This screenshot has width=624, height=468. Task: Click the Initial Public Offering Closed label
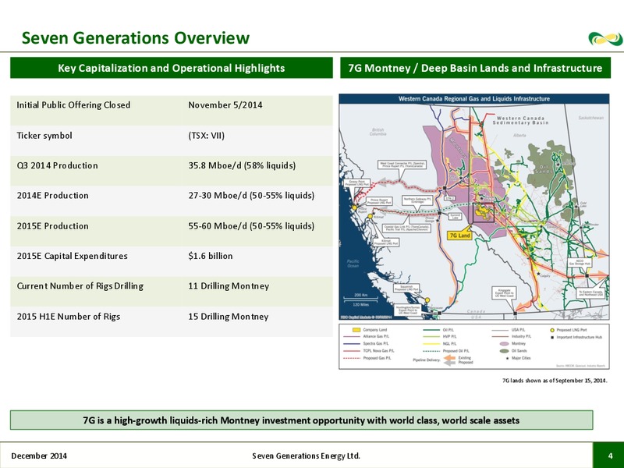(x=73, y=105)
